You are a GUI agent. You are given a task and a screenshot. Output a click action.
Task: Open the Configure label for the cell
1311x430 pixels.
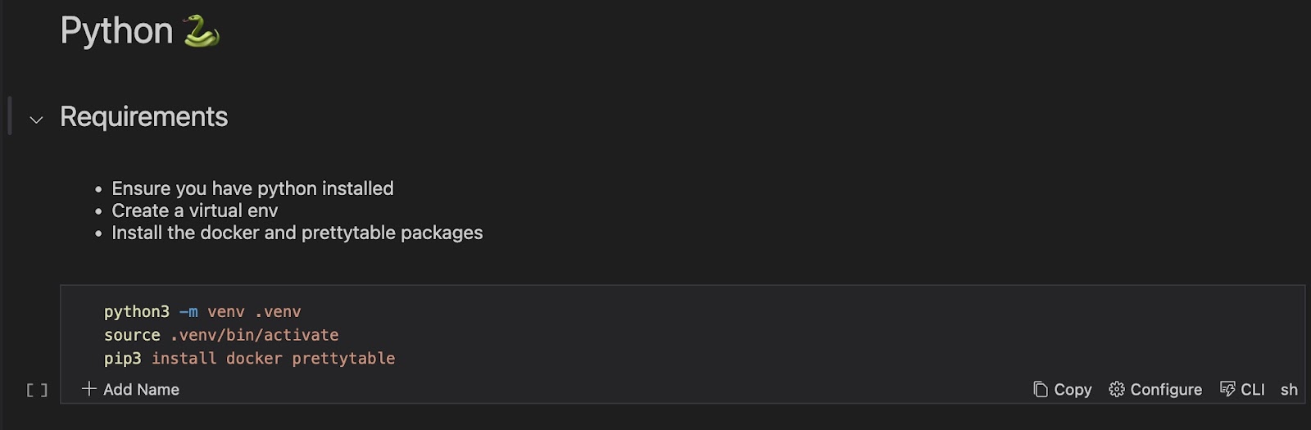tap(1166, 390)
